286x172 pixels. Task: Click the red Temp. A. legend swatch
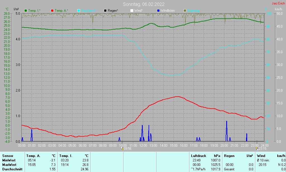pos(52,11)
